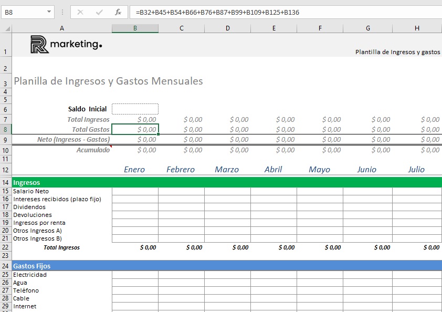Viewport: 442px width, 312px height.
Task: Select column F header
Action: (320, 28)
